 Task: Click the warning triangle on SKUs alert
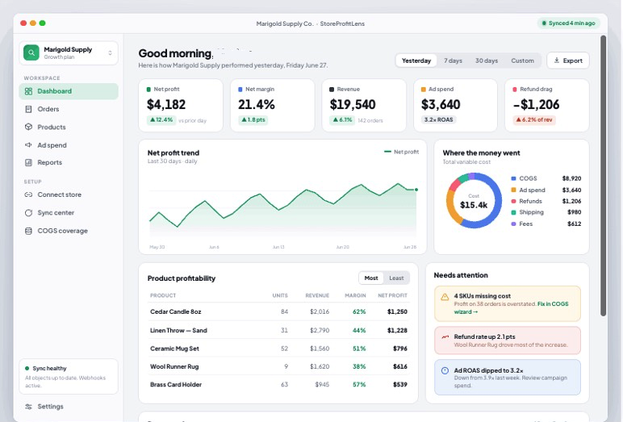[x=445, y=297]
